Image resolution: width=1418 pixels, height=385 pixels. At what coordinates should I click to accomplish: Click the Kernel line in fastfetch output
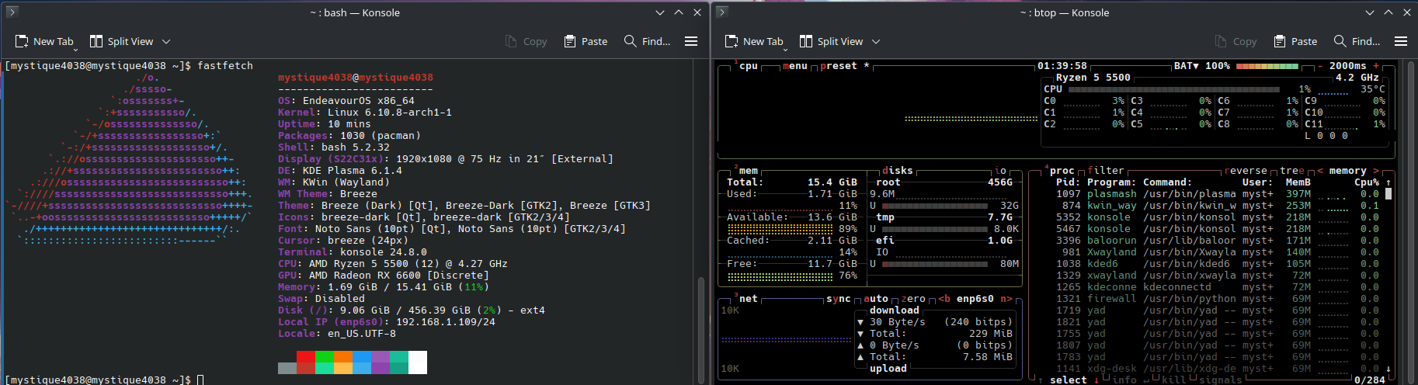(365, 113)
